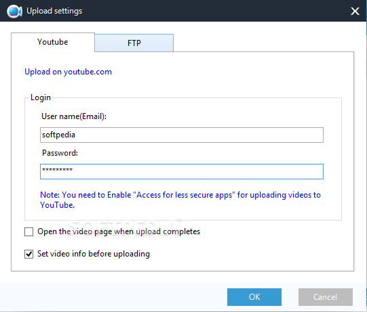
Task: Confirm settings with the OK button
Action: click(254, 297)
